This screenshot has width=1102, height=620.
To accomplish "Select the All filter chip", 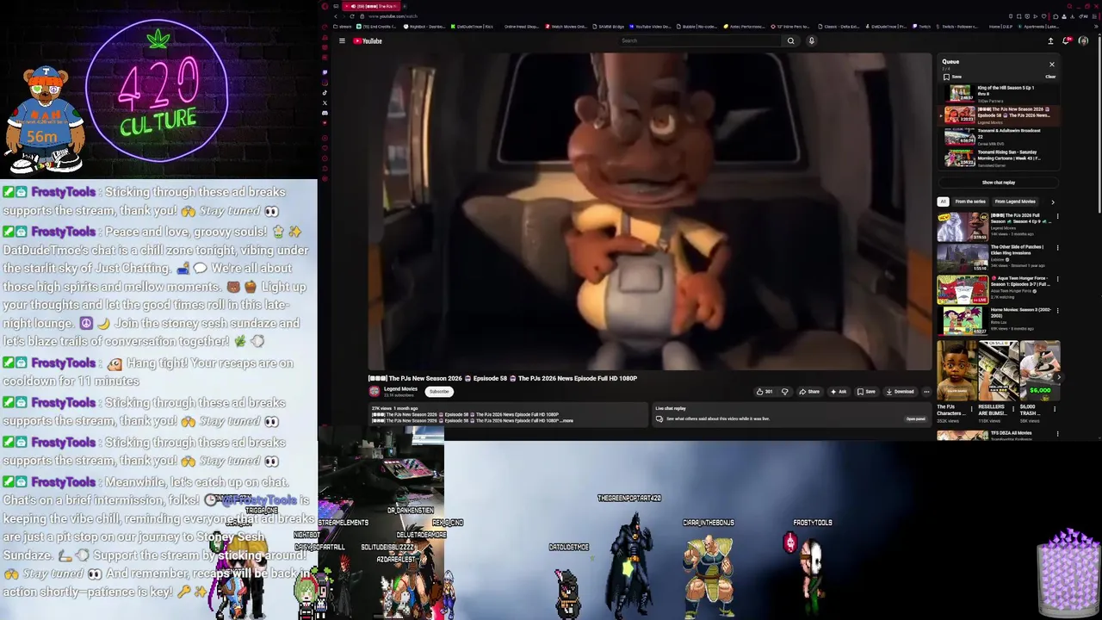I will 943,201.
